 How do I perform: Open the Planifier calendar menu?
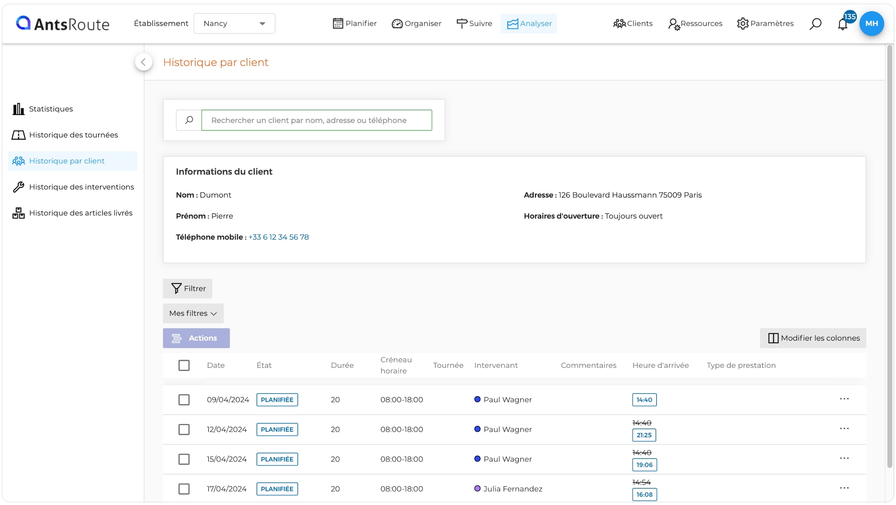click(354, 23)
